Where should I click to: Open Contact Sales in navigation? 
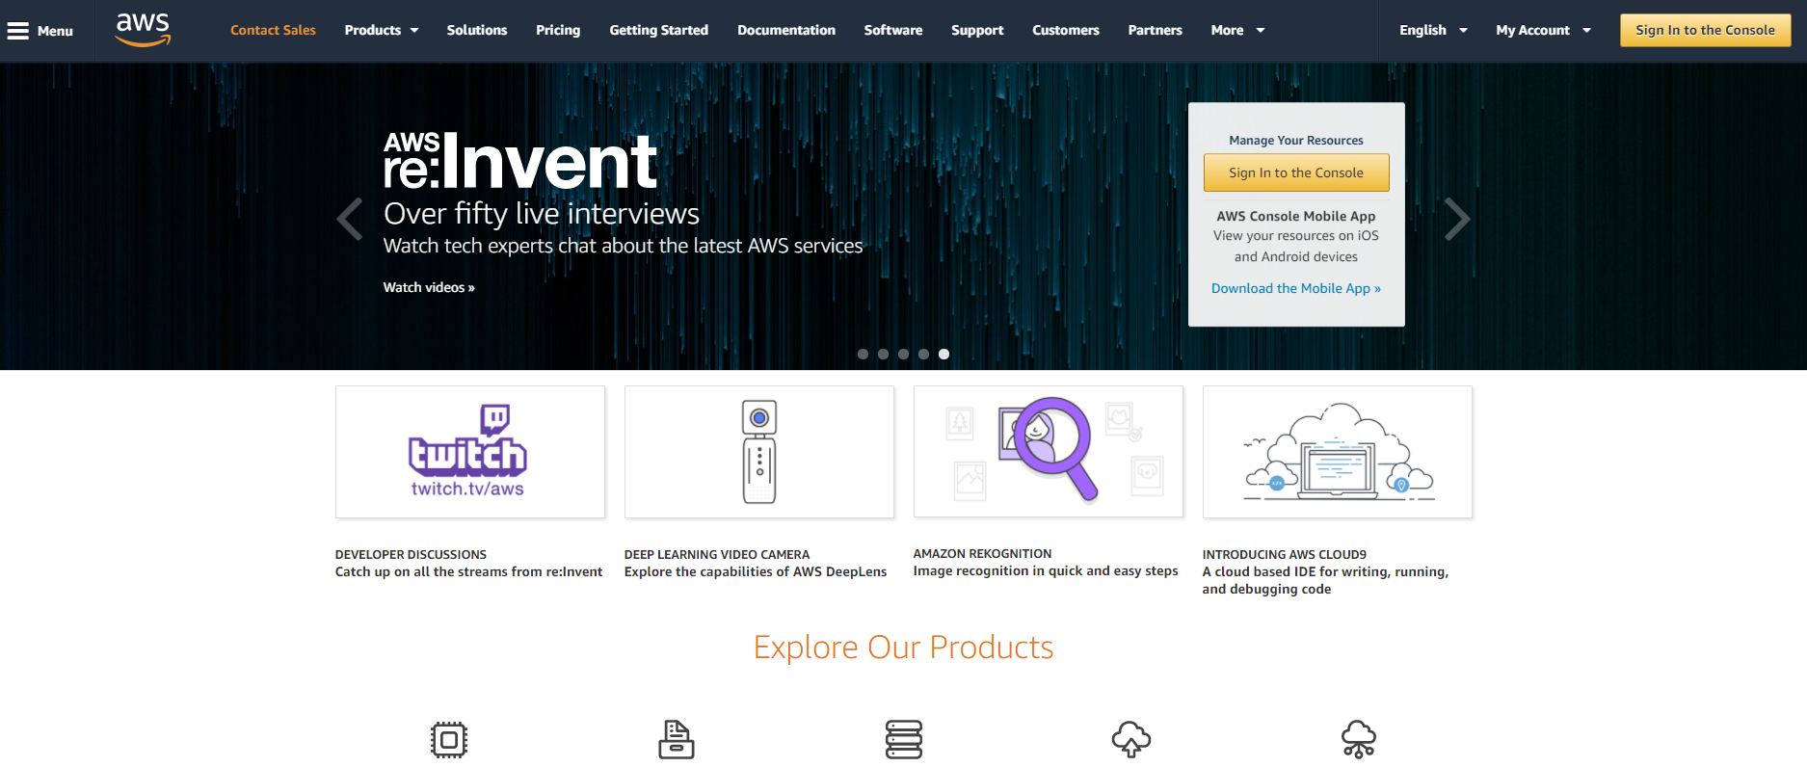(x=273, y=30)
